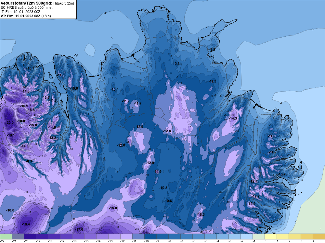Click the -11.5 temperature reading
325x243 pixels.
coord(213,81)
